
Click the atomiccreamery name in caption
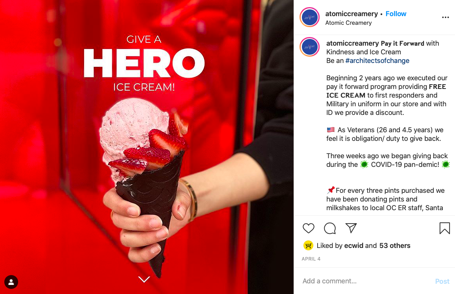click(353, 43)
